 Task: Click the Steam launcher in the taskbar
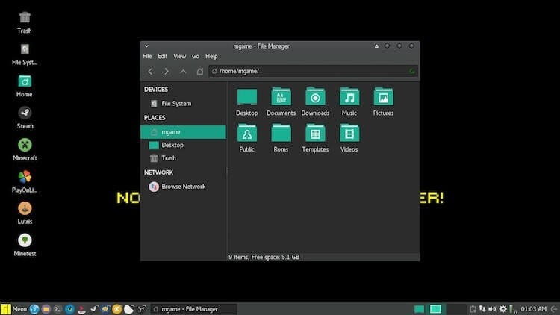click(x=94, y=309)
